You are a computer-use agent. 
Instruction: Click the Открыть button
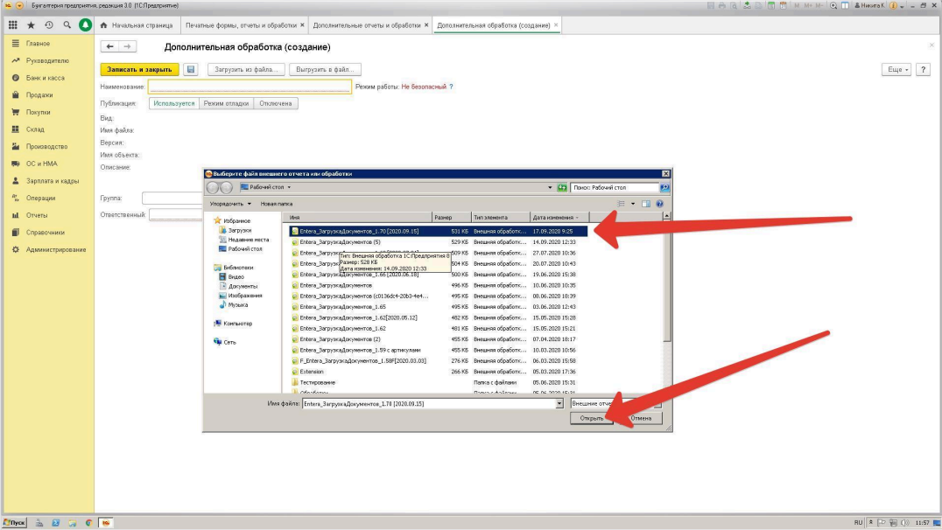coord(592,418)
